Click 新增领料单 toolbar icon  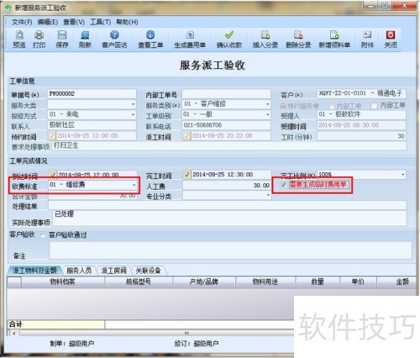[334, 35]
